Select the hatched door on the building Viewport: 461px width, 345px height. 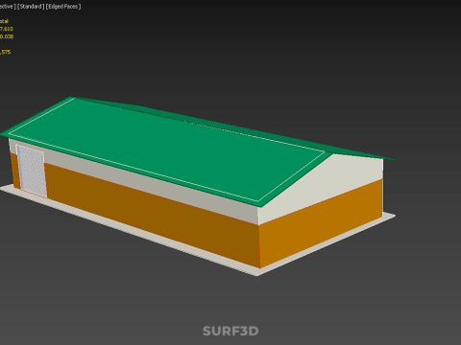(x=32, y=171)
